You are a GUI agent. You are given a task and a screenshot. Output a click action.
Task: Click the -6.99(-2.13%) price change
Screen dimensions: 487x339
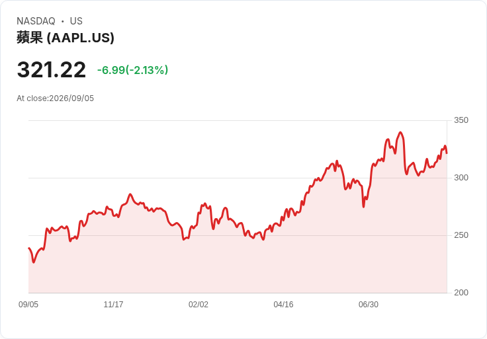click(x=132, y=70)
